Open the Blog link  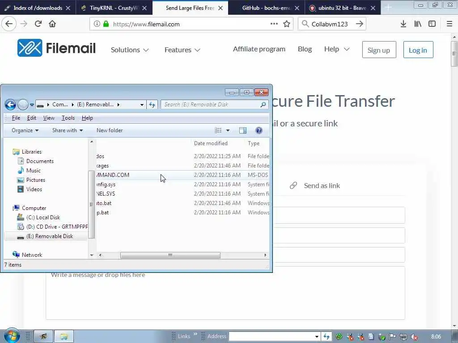(305, 49)
